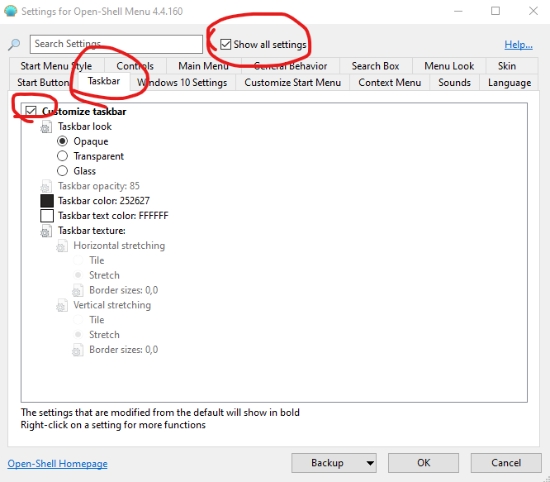Click the icon beside Vertical stretching
The width and height of the screenshot is (550, 482).
[x=62, y=305]
